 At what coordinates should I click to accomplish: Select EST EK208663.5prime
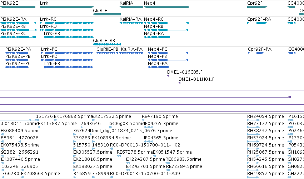point(23,177)
